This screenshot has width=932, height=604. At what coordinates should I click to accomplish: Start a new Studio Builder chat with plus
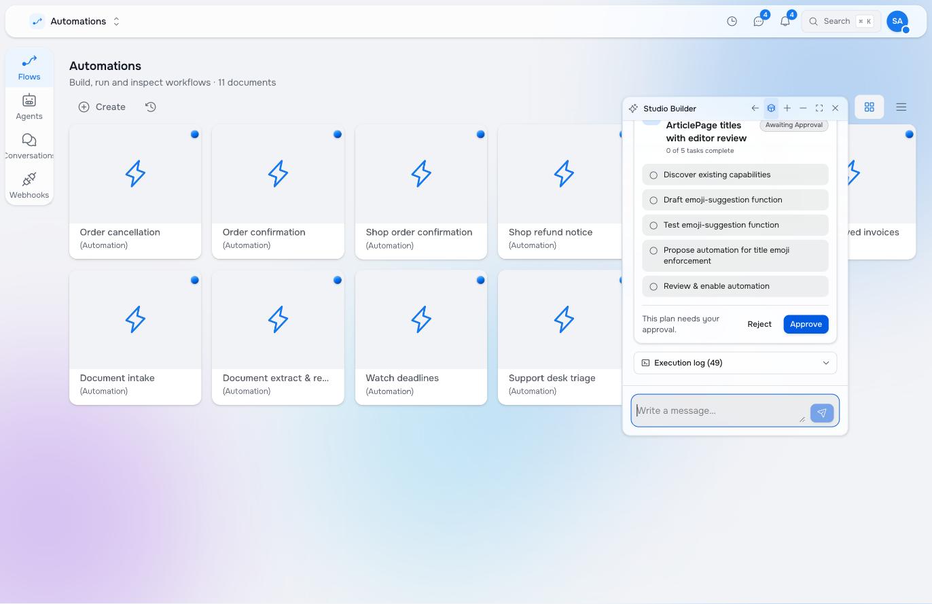787,108
